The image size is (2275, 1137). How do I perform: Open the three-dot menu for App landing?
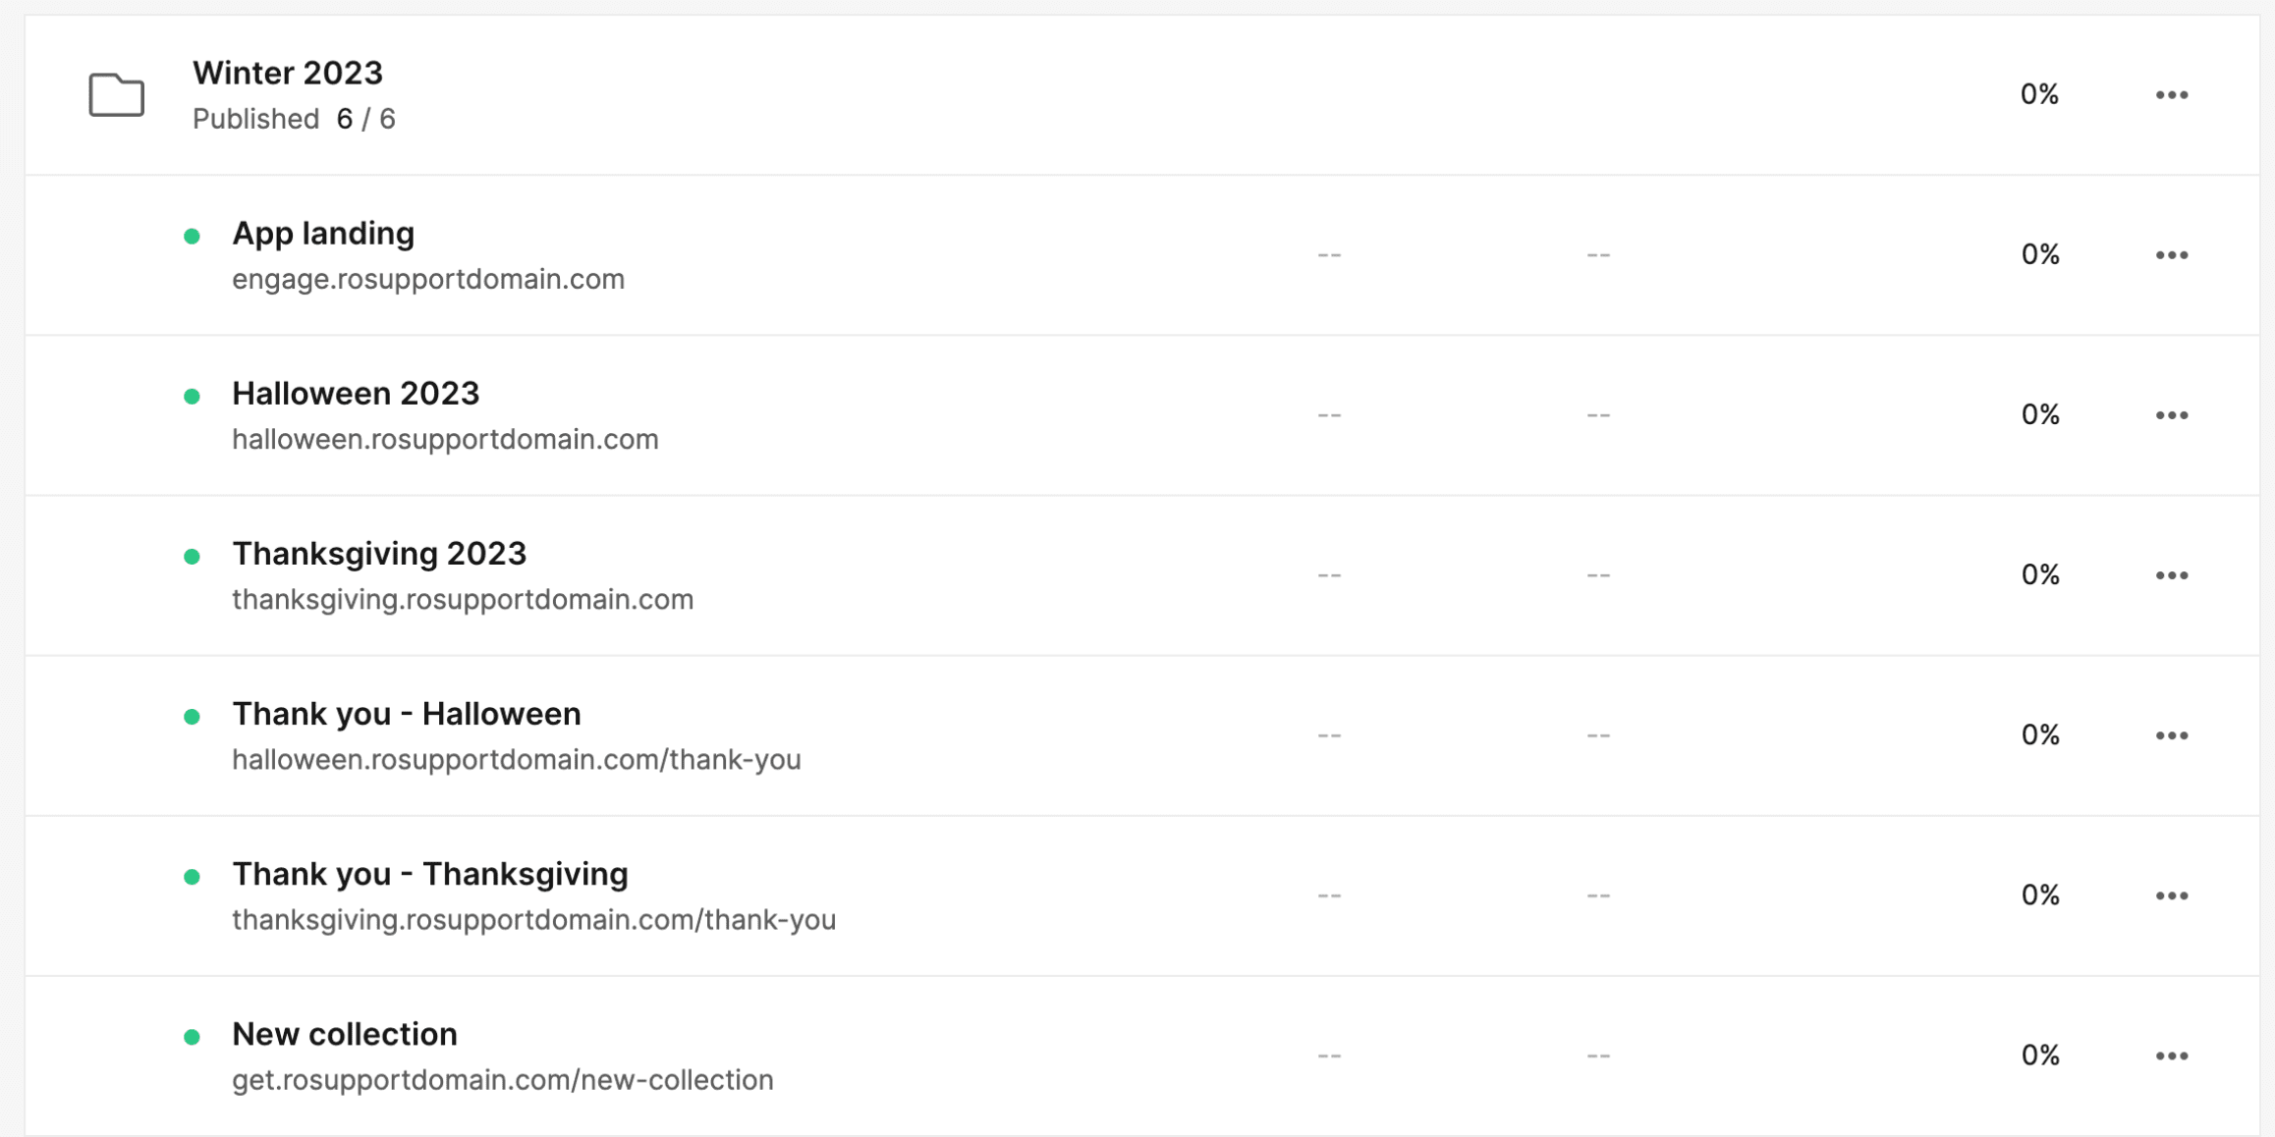(x=2171, y=255)
